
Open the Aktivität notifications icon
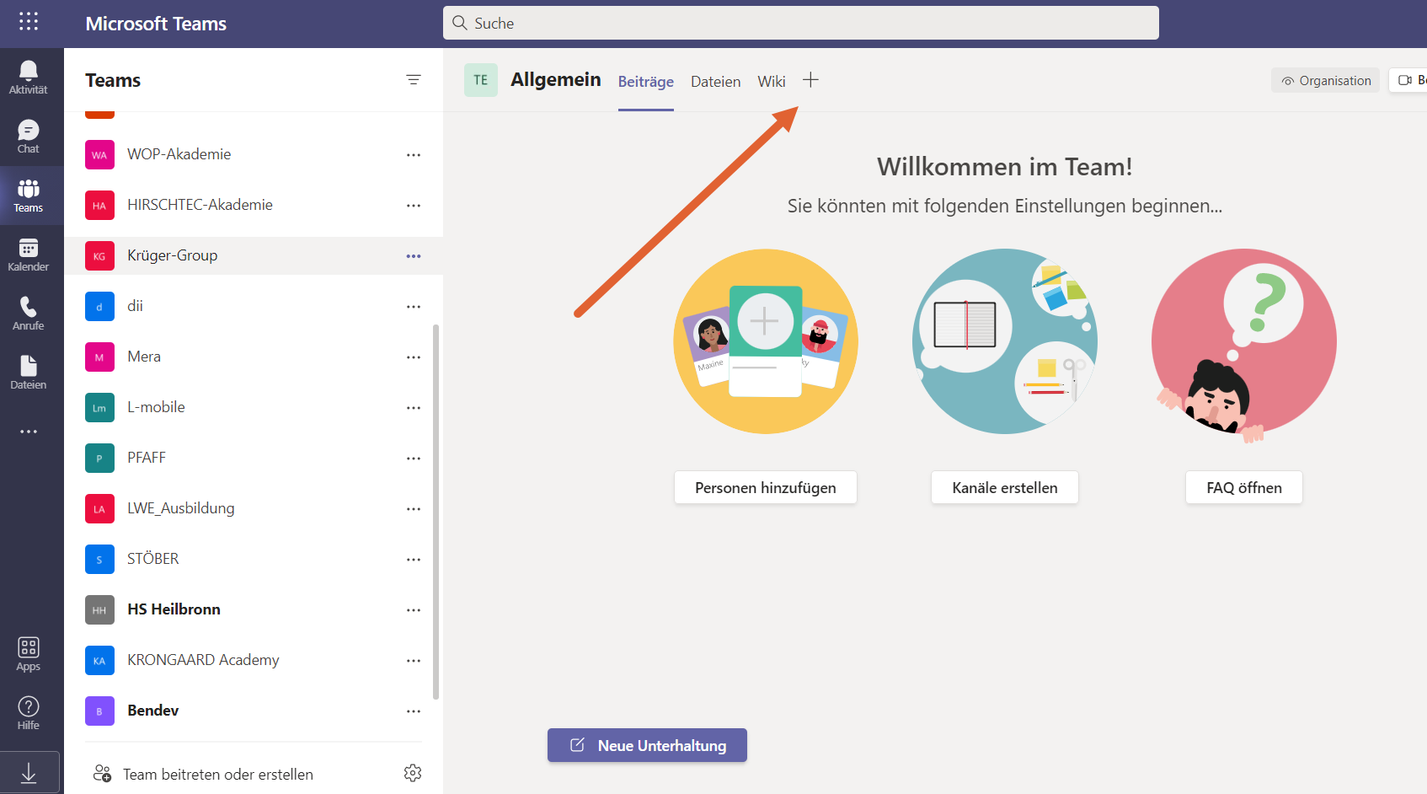tap(29, 77)
